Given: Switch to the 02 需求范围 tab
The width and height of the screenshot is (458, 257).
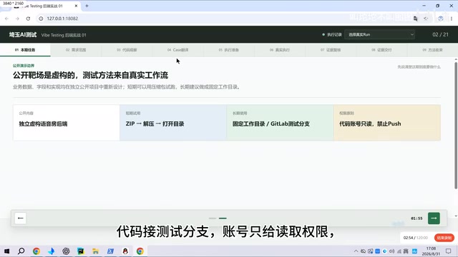Looking at the screenshot, I should (x=76, y=50).
